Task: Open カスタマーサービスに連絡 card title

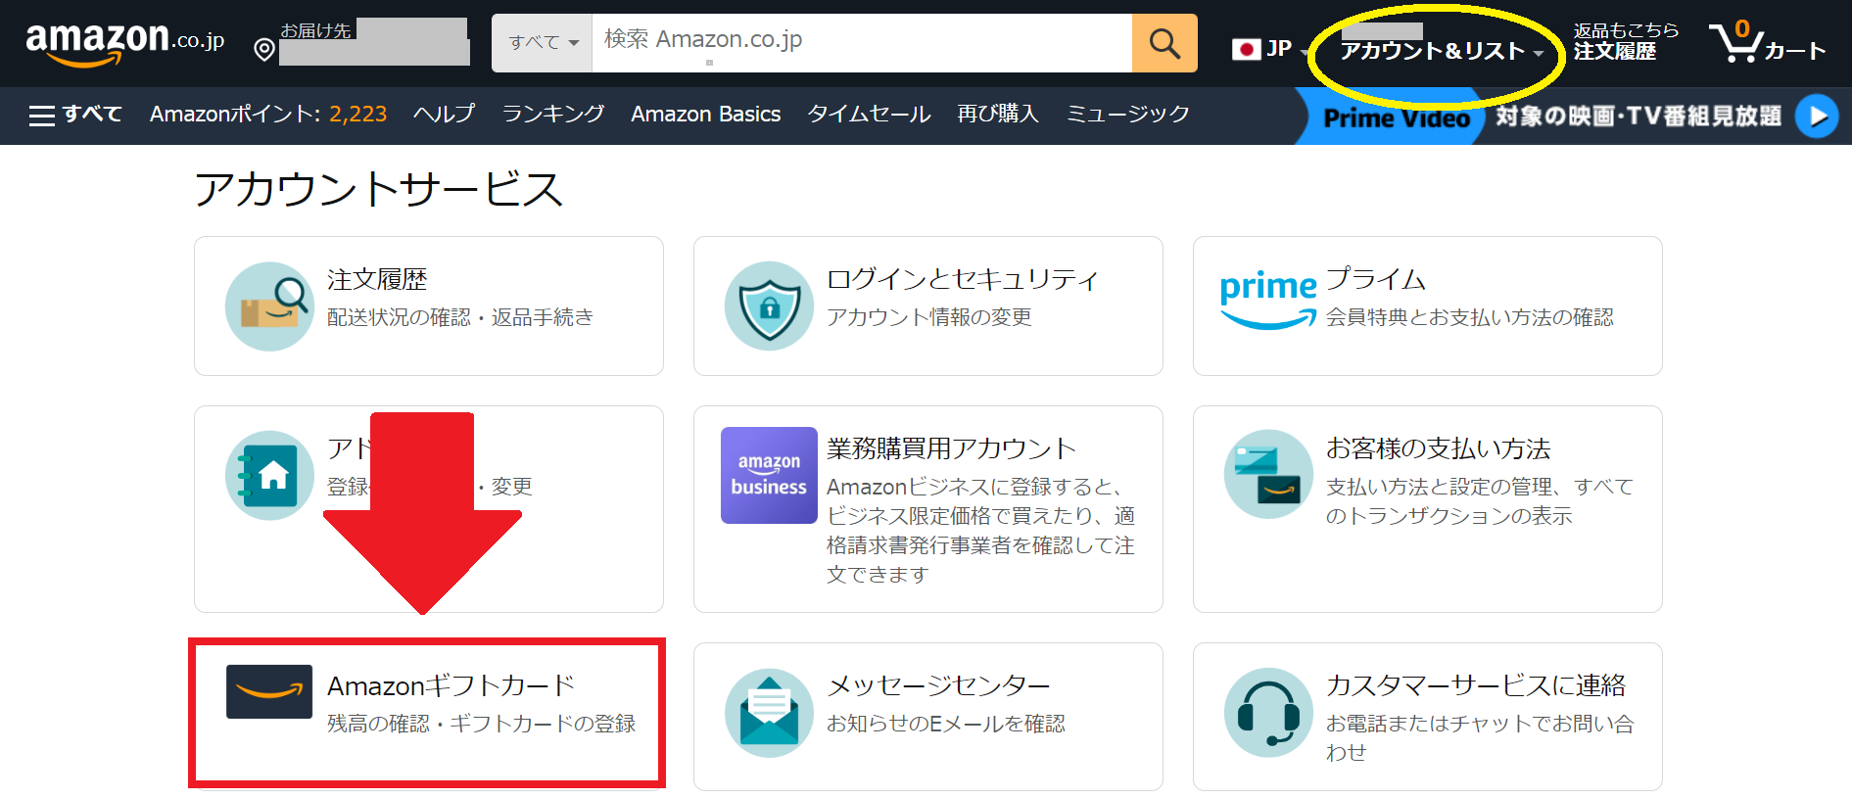Action: coord(1476,685)
